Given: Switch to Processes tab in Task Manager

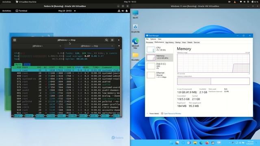Looking at the screenshot, I should (x=149, y=43).
